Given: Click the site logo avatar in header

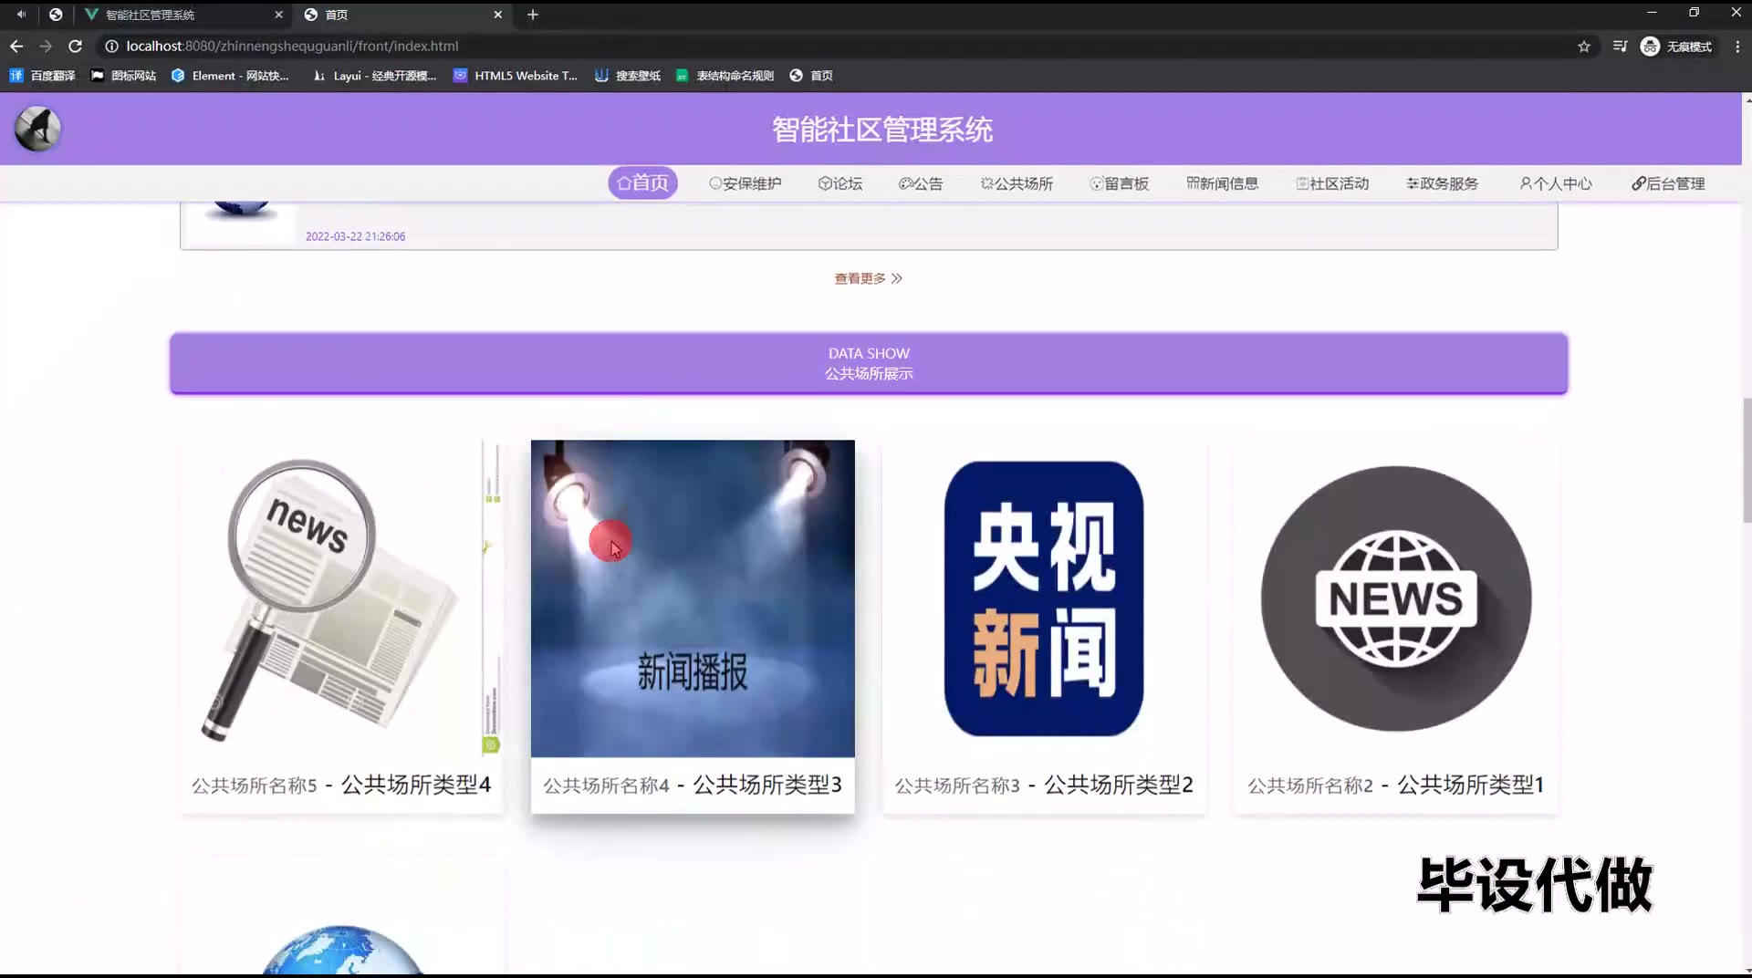Looking at the screenshot, I should tap(37, 129).
